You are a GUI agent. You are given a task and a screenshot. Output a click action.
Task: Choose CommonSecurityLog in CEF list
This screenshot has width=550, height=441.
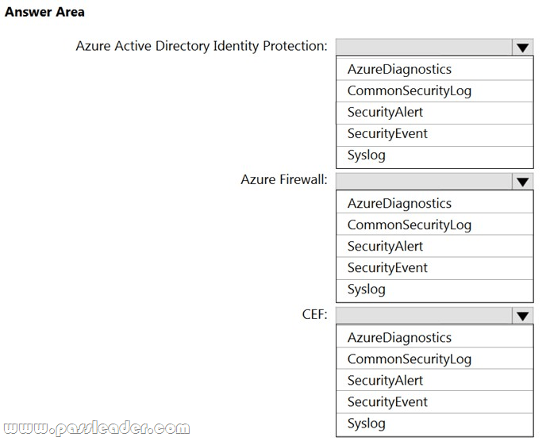[435, 359]
